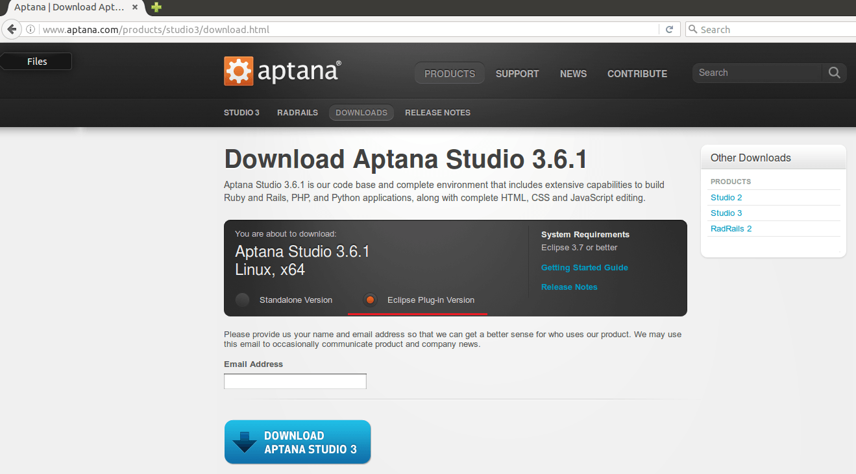Select the Standalone Version radio button
The width and height of the screenshot is (856, 474).
click(x=242, y=300)
